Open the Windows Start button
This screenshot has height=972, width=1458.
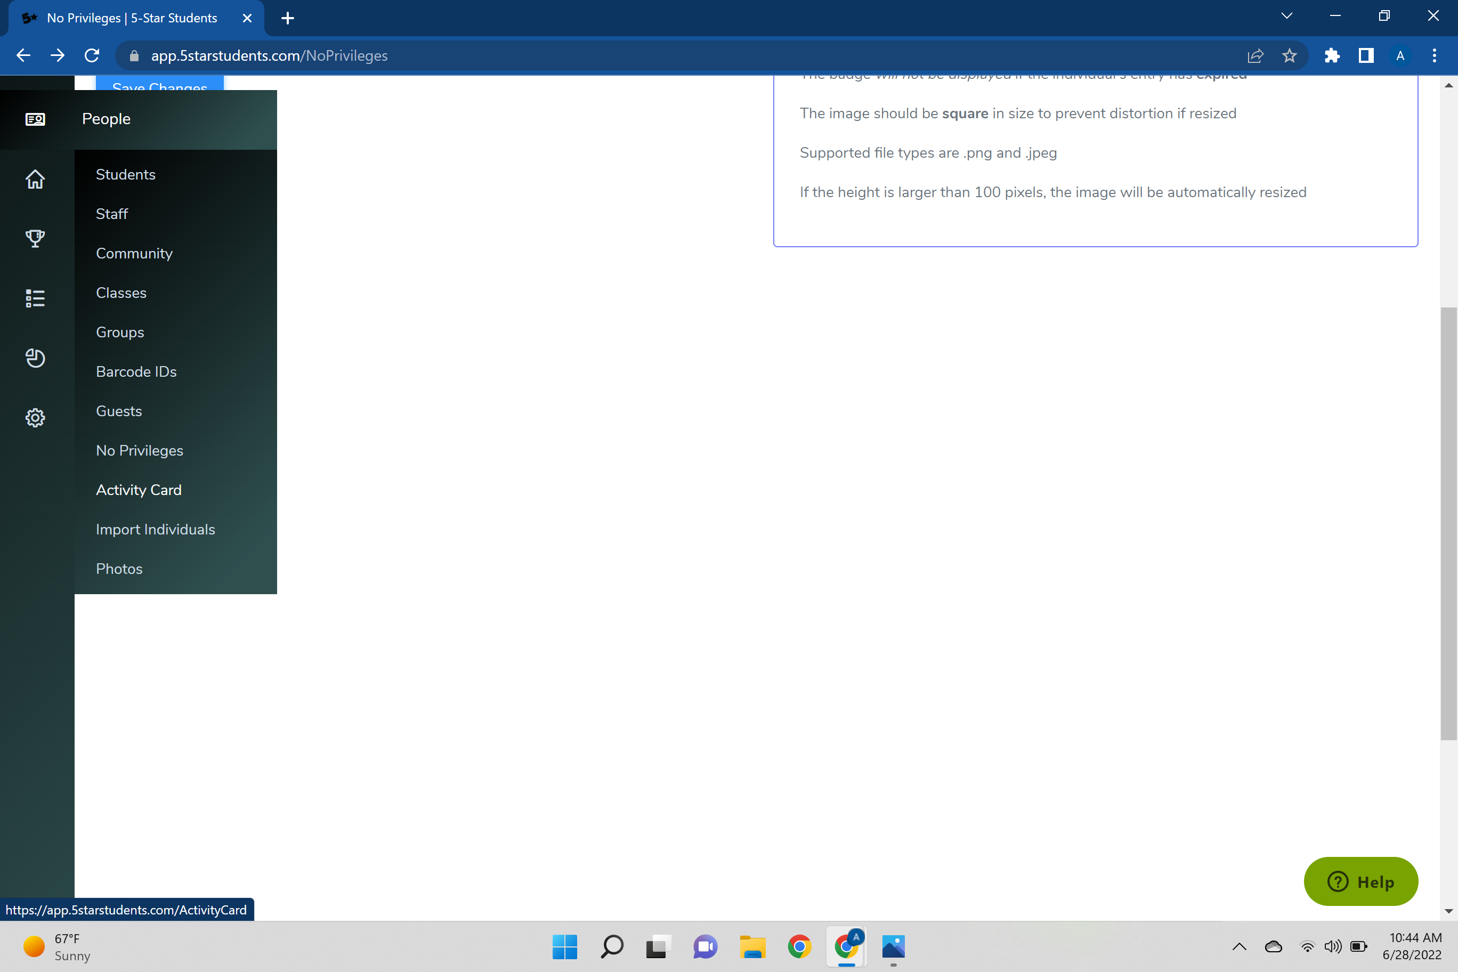click(x=565, y=946)
